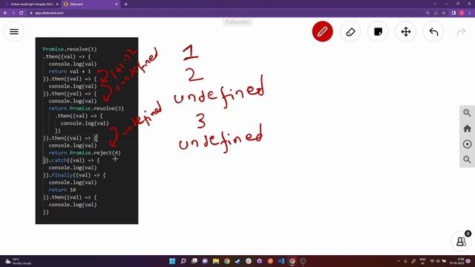
Task: Add a sticky note to the board
Action: tap(378, 31)
